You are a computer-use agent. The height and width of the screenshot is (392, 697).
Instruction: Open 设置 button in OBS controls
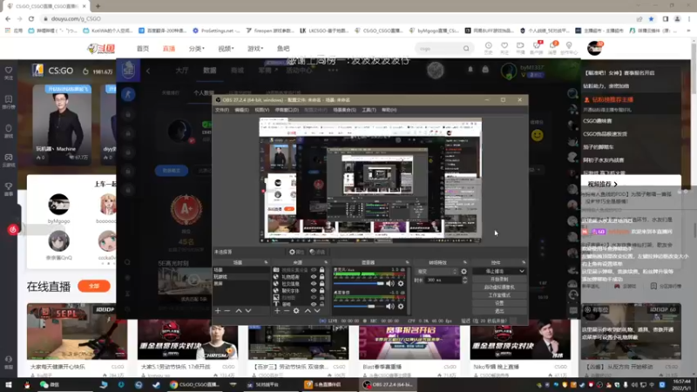click(499, 303)
